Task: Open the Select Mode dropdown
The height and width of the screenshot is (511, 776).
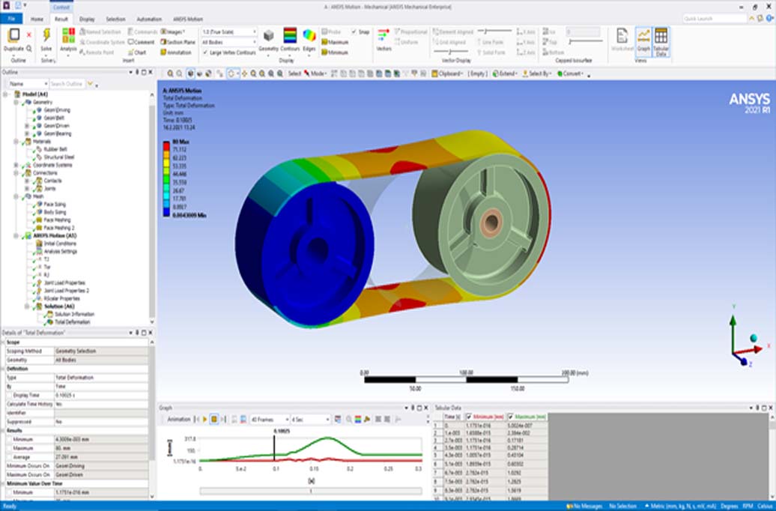Action: (x=315, y=73)
